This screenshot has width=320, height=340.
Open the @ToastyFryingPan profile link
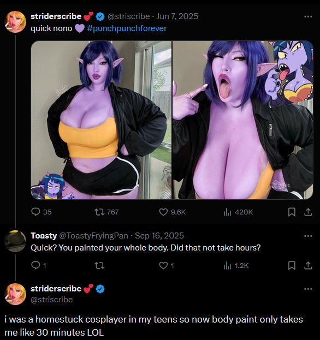[93, 236]
